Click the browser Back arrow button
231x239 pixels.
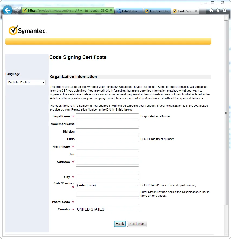(8, 10)
